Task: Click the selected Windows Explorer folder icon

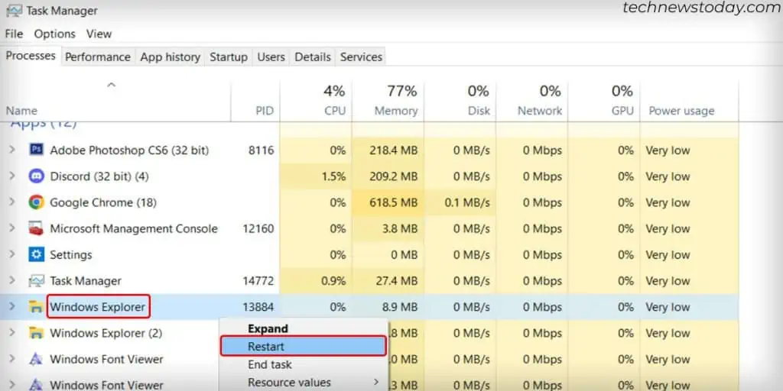Action: 37,307
